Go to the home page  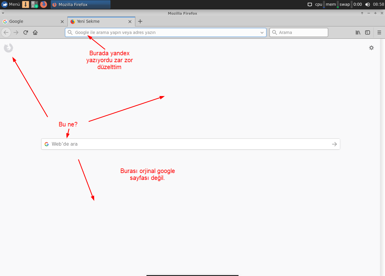[x=35, y=32]
